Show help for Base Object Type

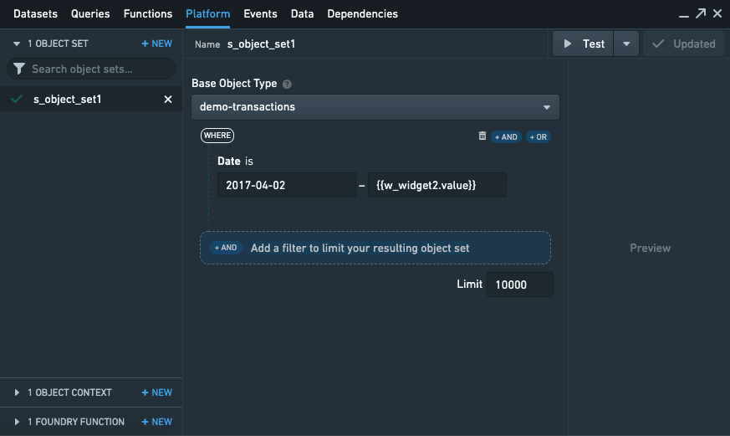point(288,85)
